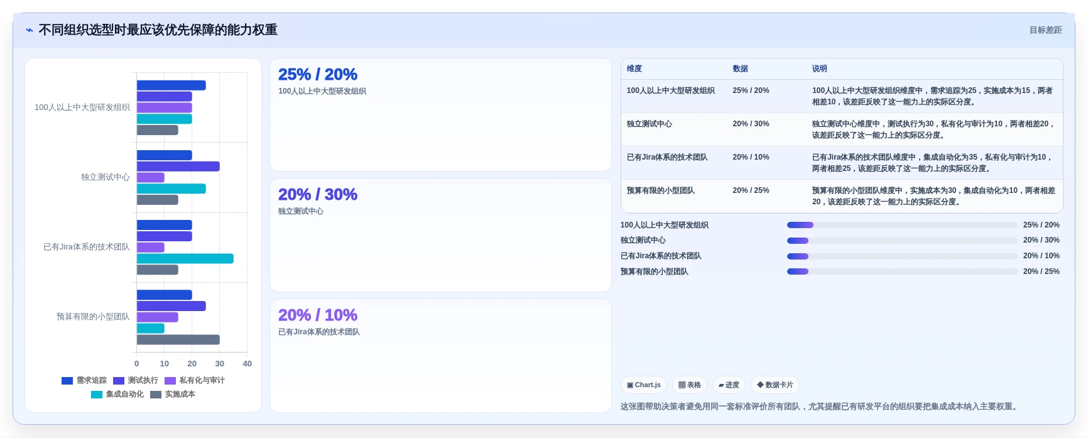Toggle 测试执行 legend swatch
1088x438 pixels.
click(119, 381)
